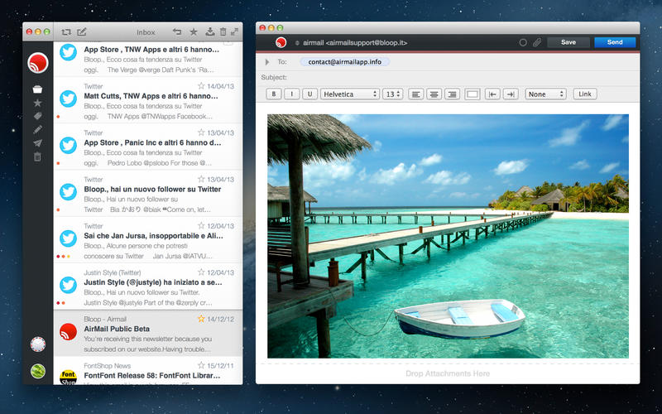Open App Store, Panic Inc e altri email
Screen dimensions: 662x414
pos(148,147)
